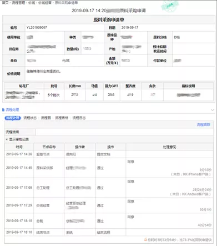Collapse the 显示审批记录 triangle

[7, 139]
